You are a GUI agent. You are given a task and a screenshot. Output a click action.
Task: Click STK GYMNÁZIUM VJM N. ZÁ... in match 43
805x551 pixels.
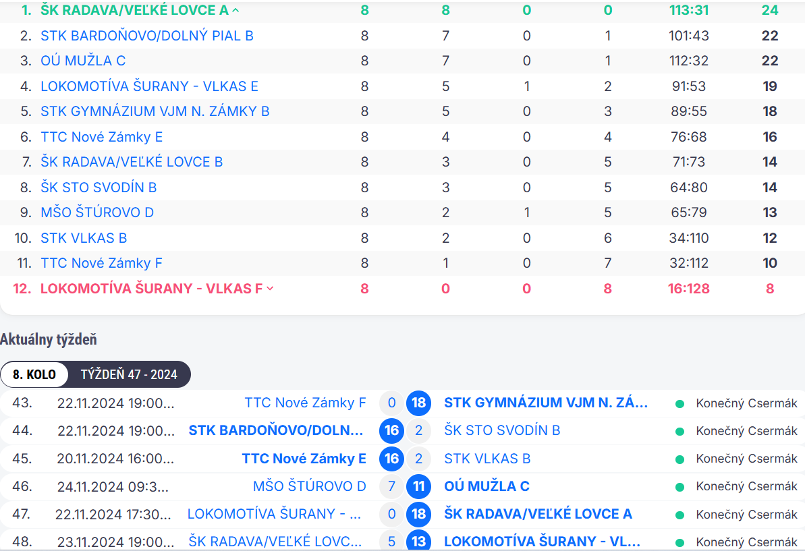[546, 403]
